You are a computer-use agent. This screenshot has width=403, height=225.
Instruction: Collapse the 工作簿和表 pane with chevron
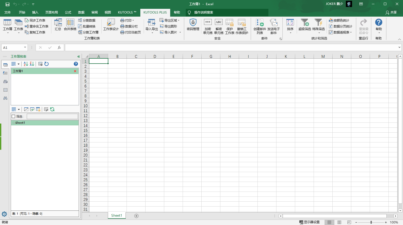pos(78,56)
